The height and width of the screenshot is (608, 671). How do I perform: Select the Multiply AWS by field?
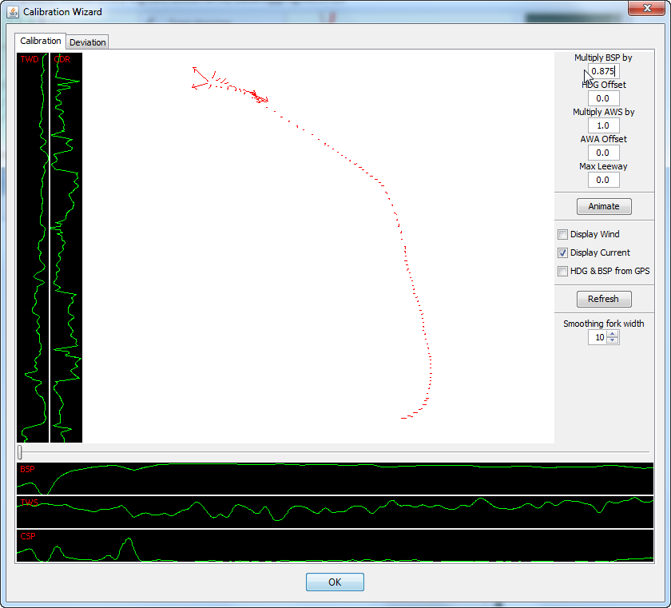click(x=603, y=125)
